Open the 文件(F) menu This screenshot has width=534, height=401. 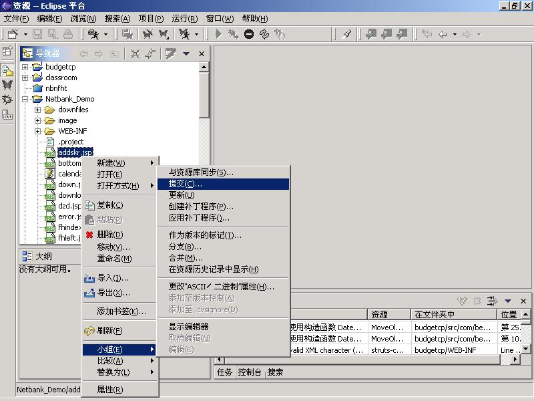click(x=16, y=19)
